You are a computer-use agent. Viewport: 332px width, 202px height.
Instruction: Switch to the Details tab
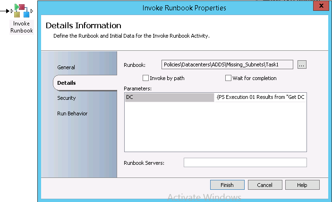66,83
